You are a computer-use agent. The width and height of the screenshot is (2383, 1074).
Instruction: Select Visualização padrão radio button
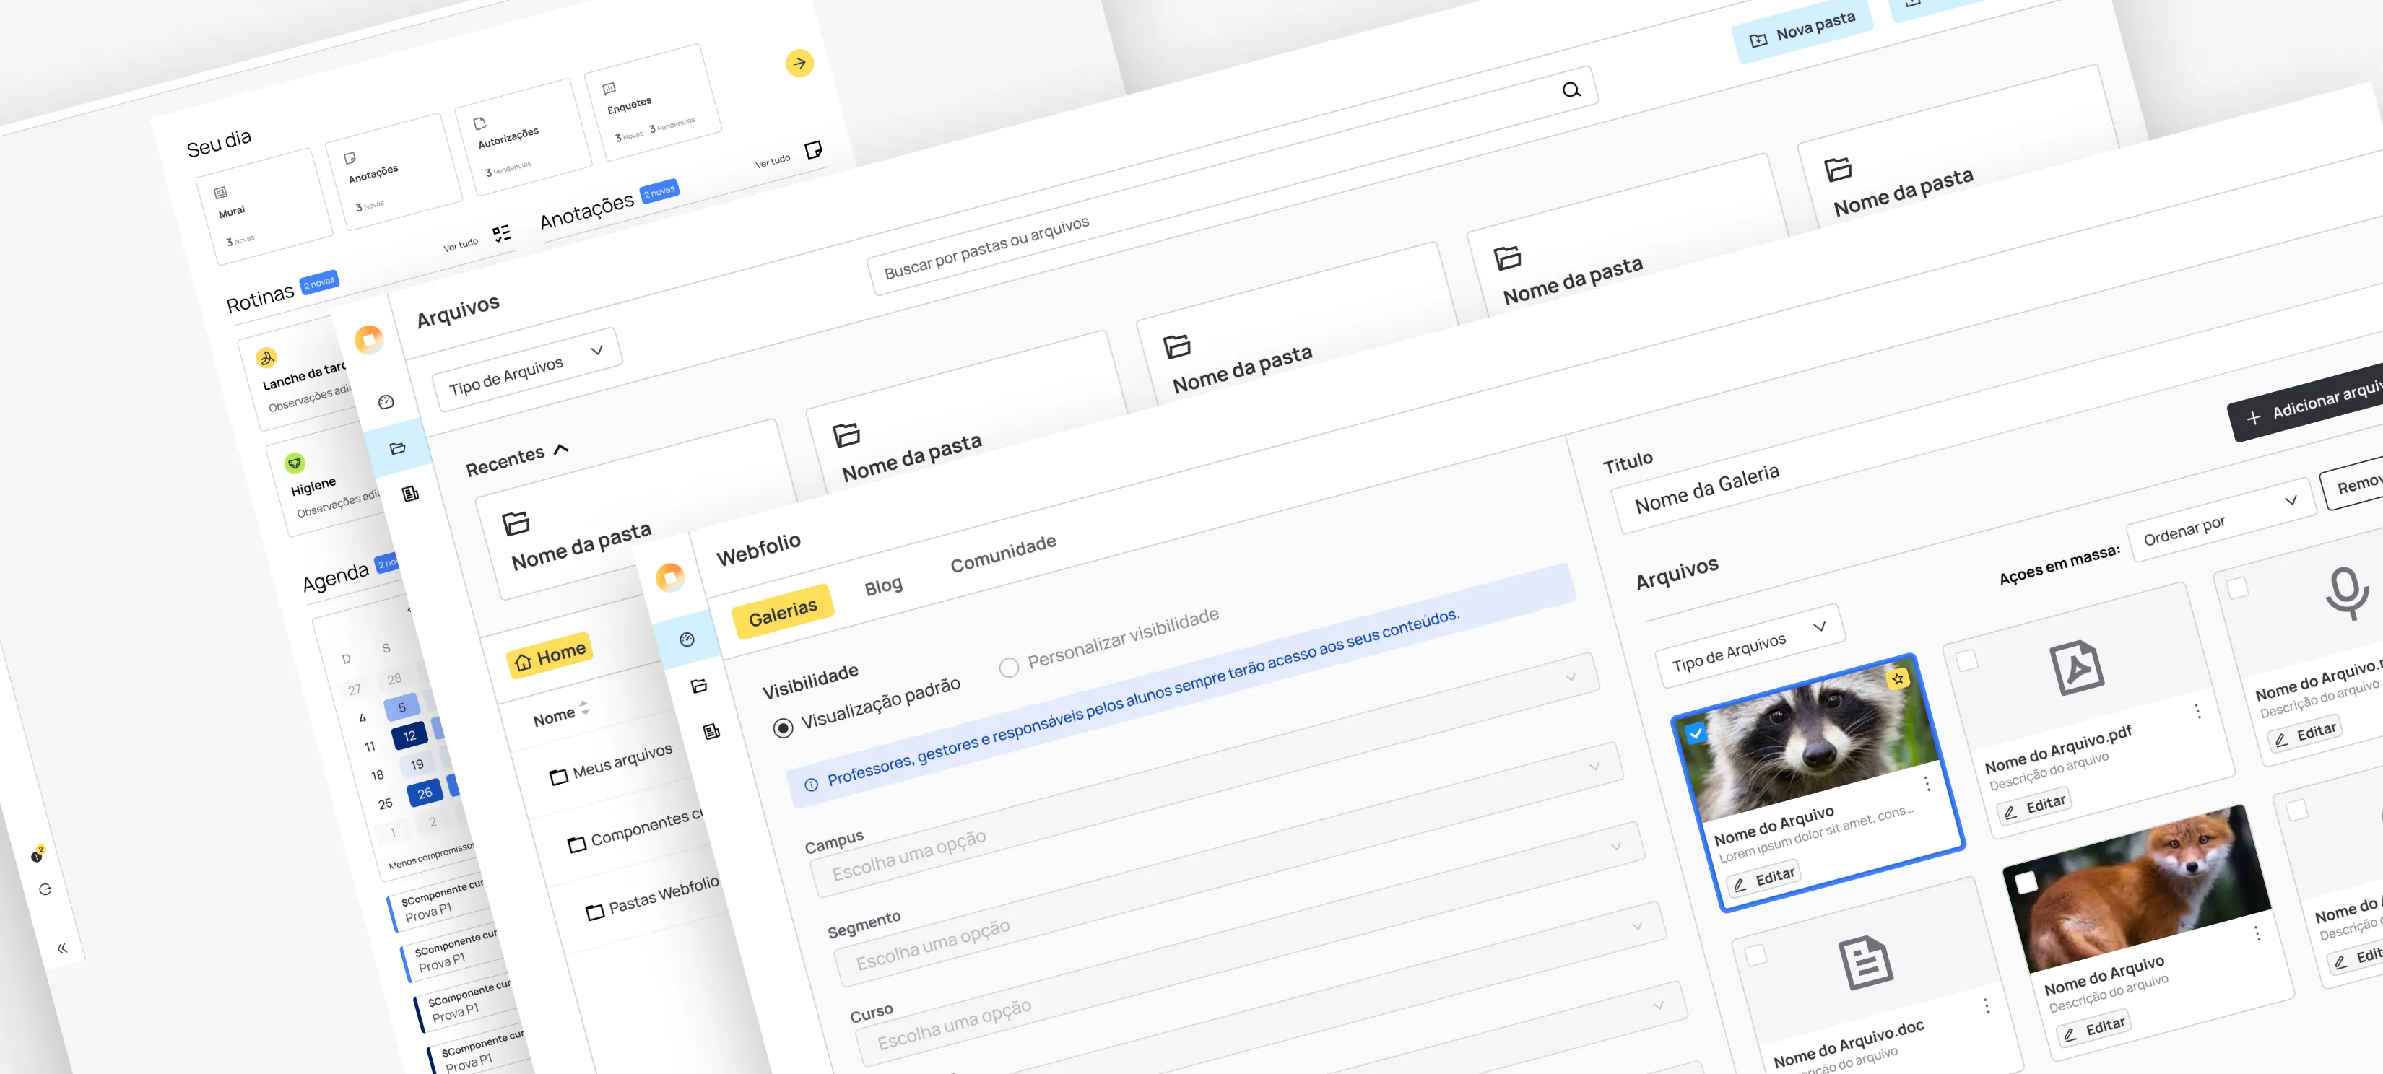pyautogui.click(x=783, y=728)
